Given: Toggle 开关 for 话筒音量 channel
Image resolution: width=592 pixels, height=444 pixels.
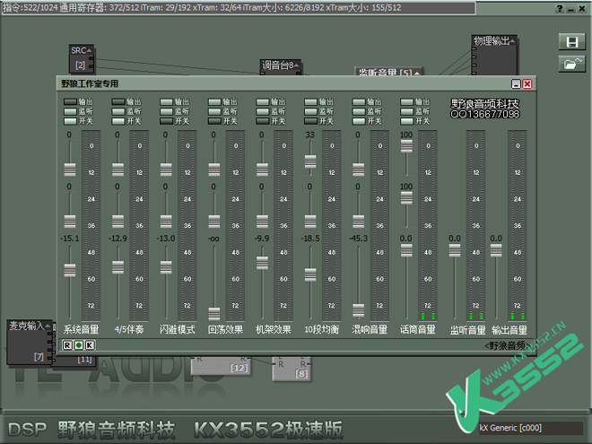Looking at the screenshot, I should pyautogui.click(x=406, y=121).
